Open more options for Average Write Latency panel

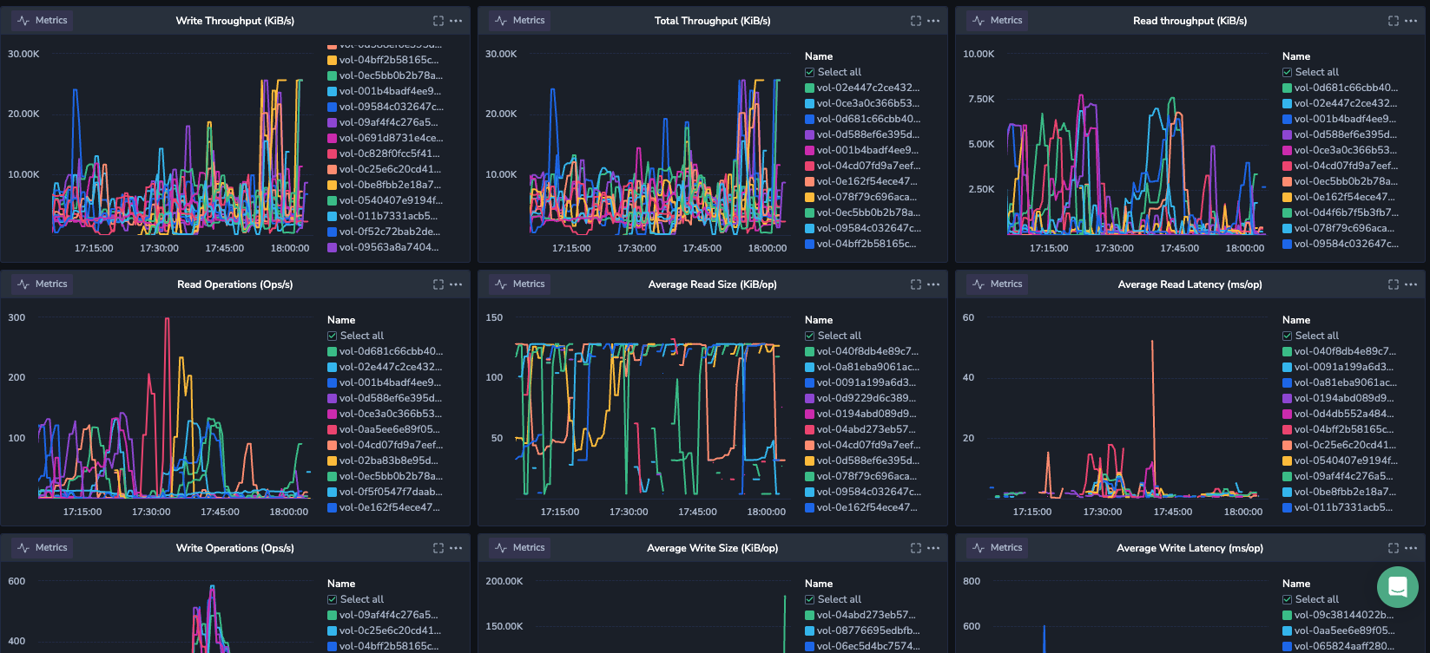1411,548
